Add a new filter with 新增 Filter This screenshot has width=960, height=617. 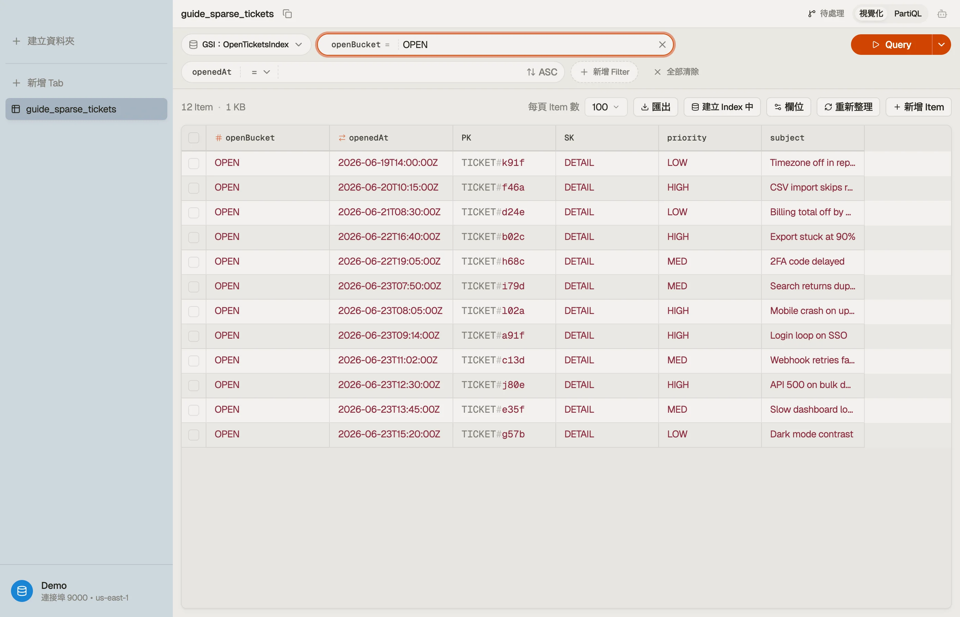tap(604, 72)
